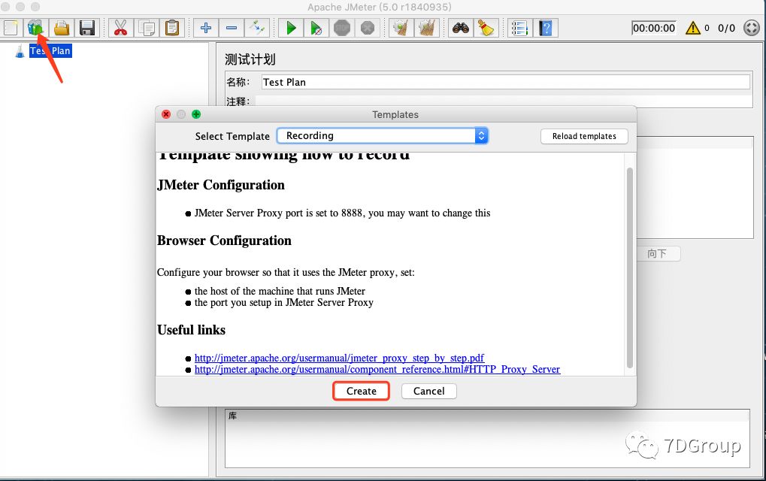Screen dimensions: 766x481
Task: Open the component_reference HTTP_Proxy_Server link
Action: (377, 369)
